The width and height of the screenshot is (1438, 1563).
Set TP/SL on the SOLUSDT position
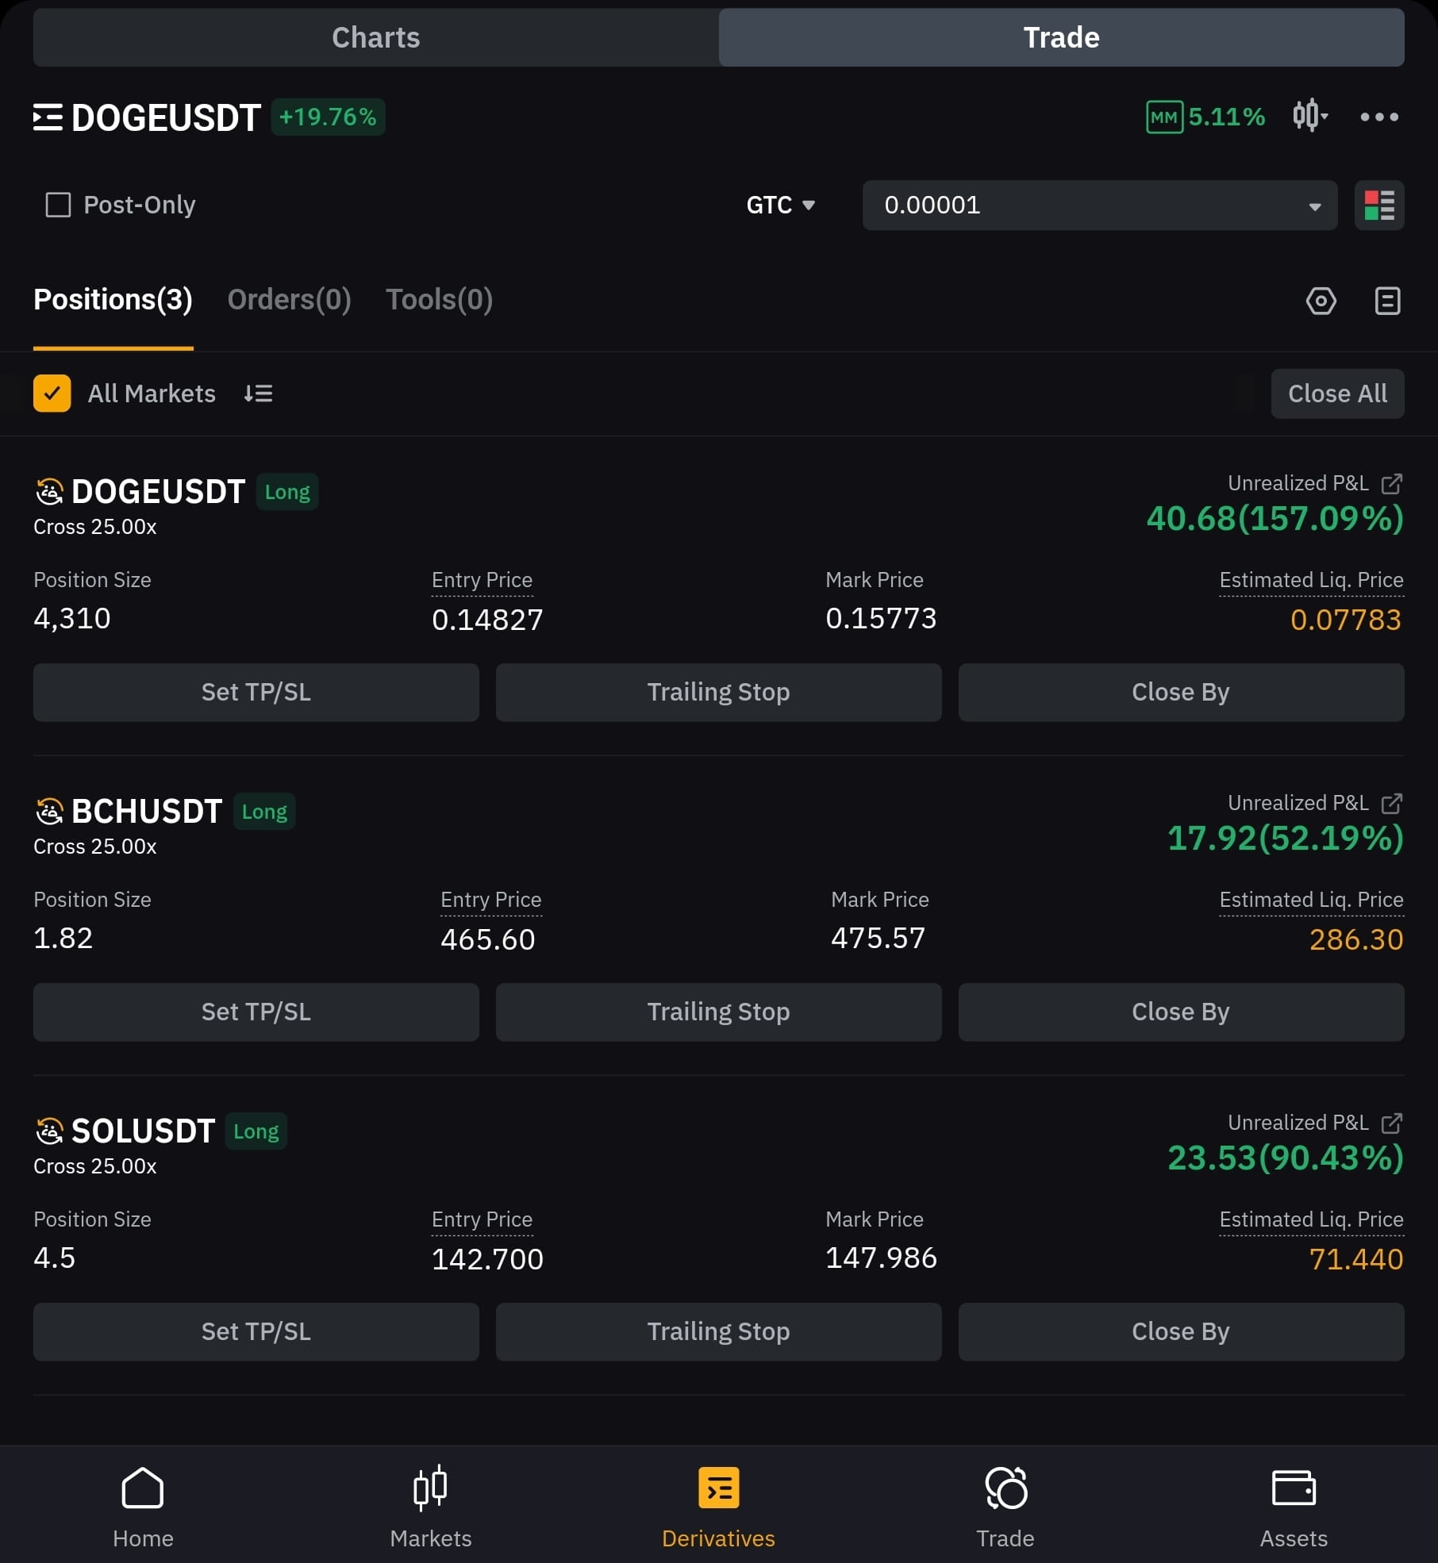point(256,1332)
